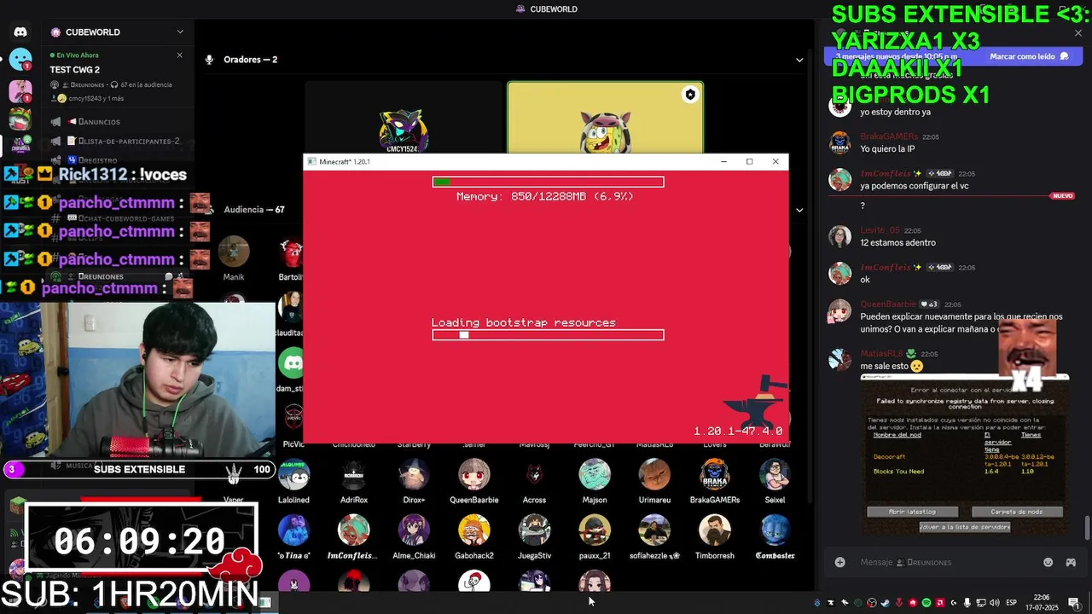Open Gabohack2 audience avatar

coord(473,530)
